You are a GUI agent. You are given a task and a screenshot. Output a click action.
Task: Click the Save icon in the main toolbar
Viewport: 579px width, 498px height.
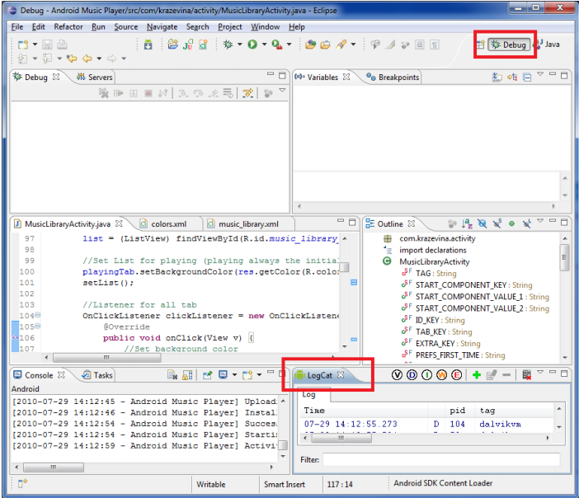point(48,45)
